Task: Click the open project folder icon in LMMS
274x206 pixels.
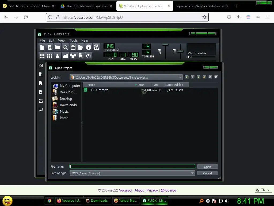Action: pyautogui.click(x=58, y=47)
